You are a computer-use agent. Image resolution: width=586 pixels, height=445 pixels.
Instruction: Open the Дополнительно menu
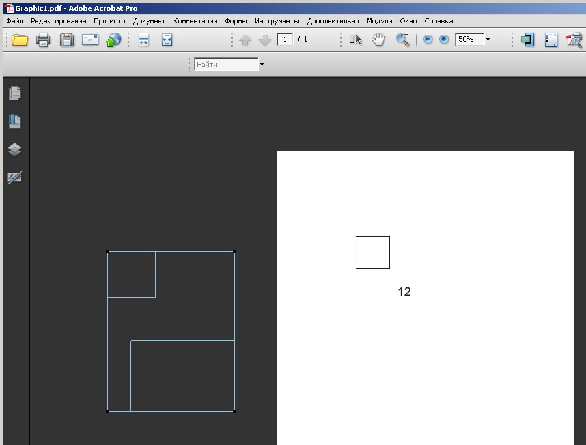333,21
